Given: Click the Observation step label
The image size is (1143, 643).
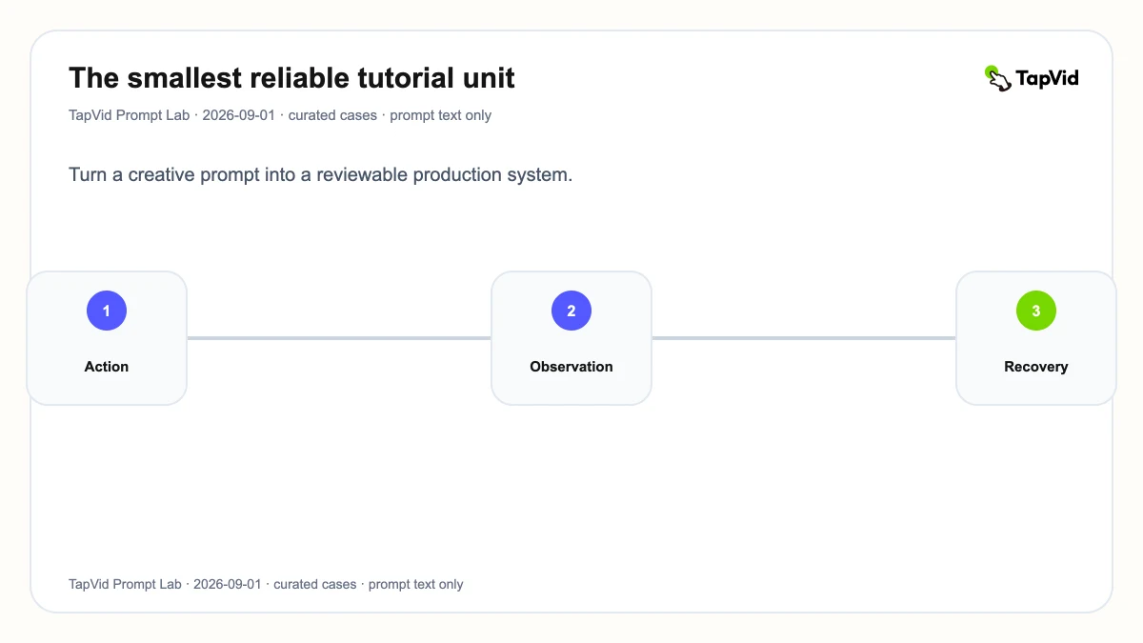Looking at the screenshot, I should (x=571, y=367).
